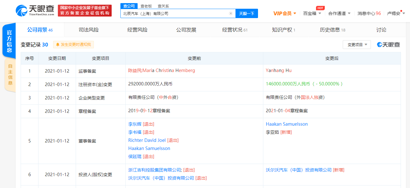Click the 变更项目 column header in table
This screenshot has height=188, width=410.
tap(101, 58)
